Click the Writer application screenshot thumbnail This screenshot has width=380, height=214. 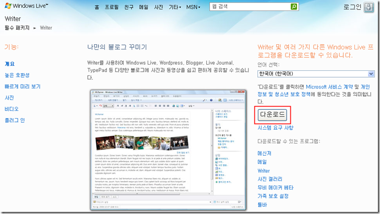click(168, 150)
